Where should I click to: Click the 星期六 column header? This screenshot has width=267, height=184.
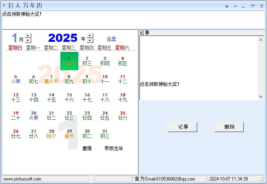pyautogui.click(x=122, y=48)
